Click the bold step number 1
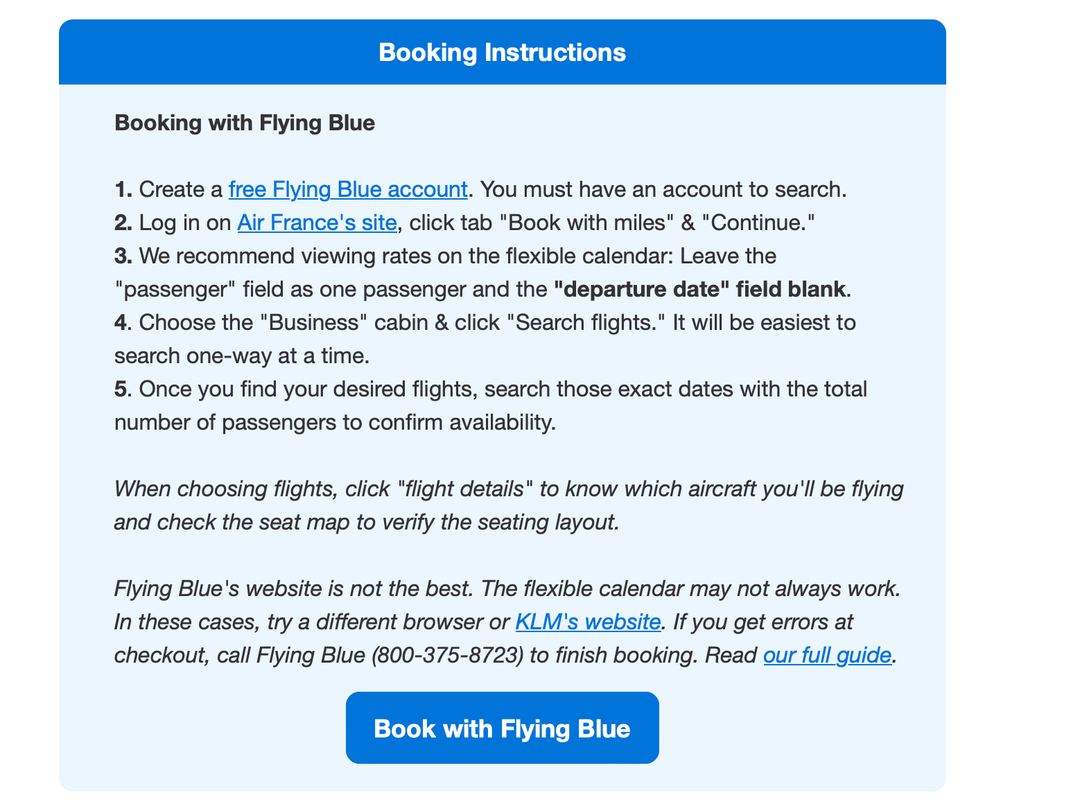The height and width of the screenshot is (804, 1080). [x=123, y=189]
